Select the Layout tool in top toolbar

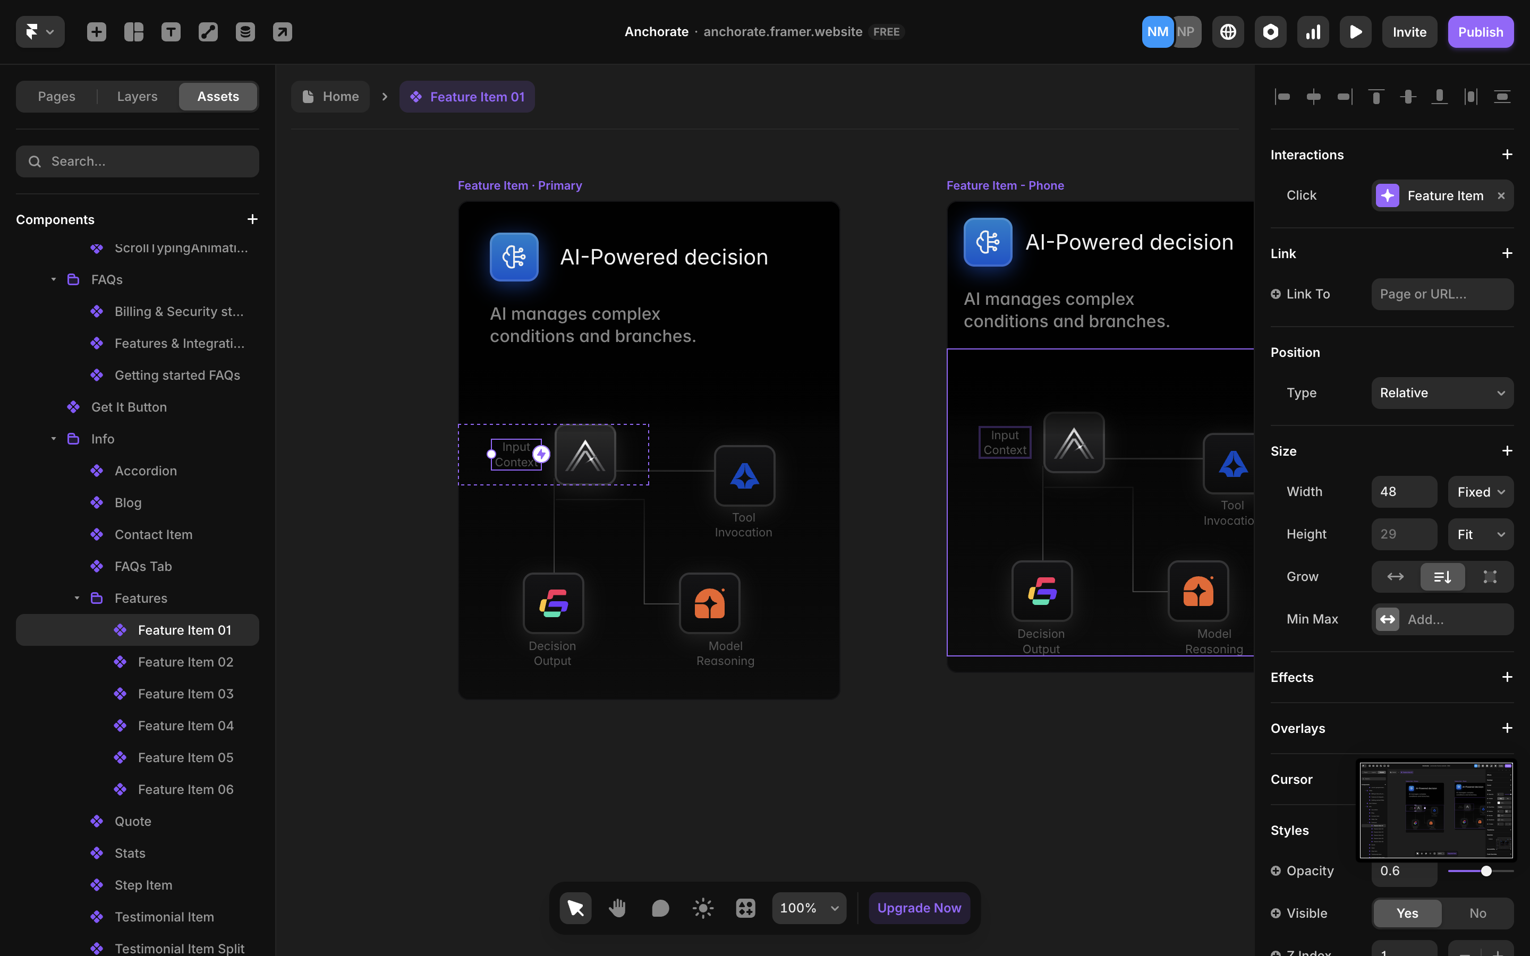tap(133, 32)
